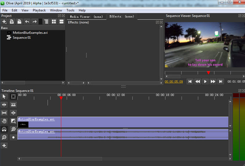Select the Pointer tool in timeline
Screen dimensions: 245x166
4,96
